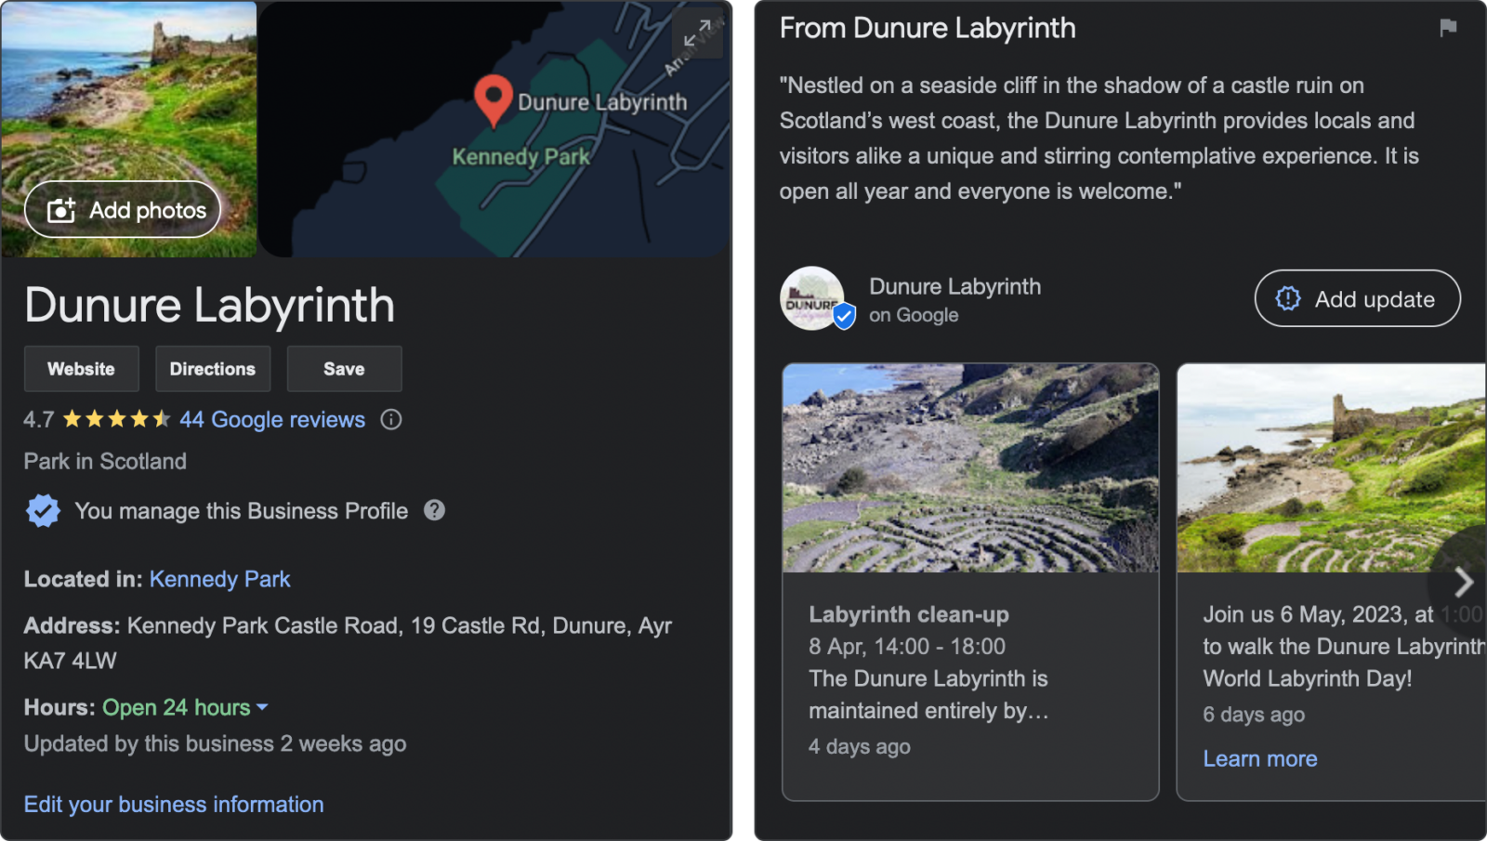Click 'Updated by this business 2 weeks ago' text
Image resolution: width=1487 pixels, height=841 pixels.
pos(215,743)
